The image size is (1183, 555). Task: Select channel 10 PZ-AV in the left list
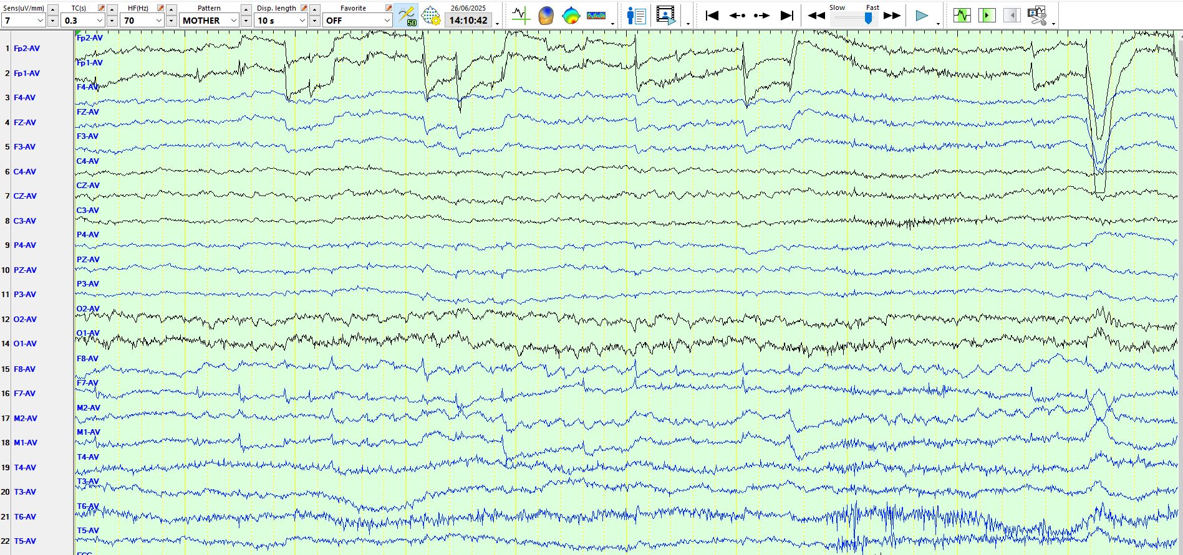pyautogui.click(x=25, y=270)
